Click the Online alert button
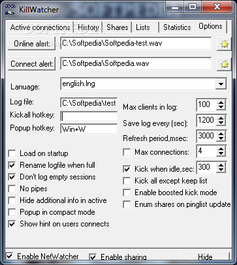Screen dimensions: 237x265 pyautogui.click(x=32, y=44)
